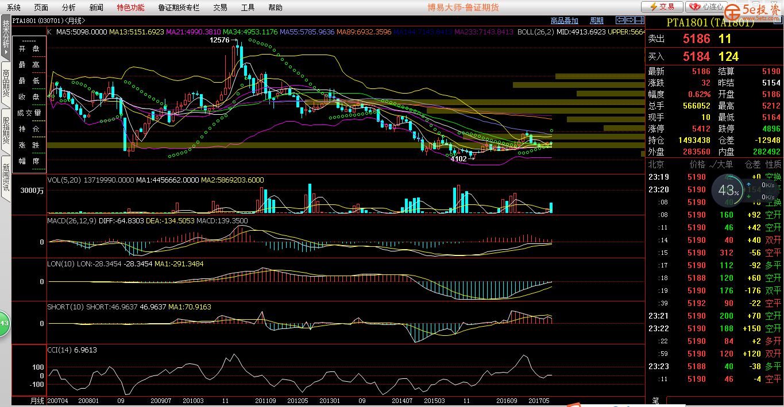Screen dimensions: 784x407
Task: Click the 涨停 value 5412
Action: [701, 129]
